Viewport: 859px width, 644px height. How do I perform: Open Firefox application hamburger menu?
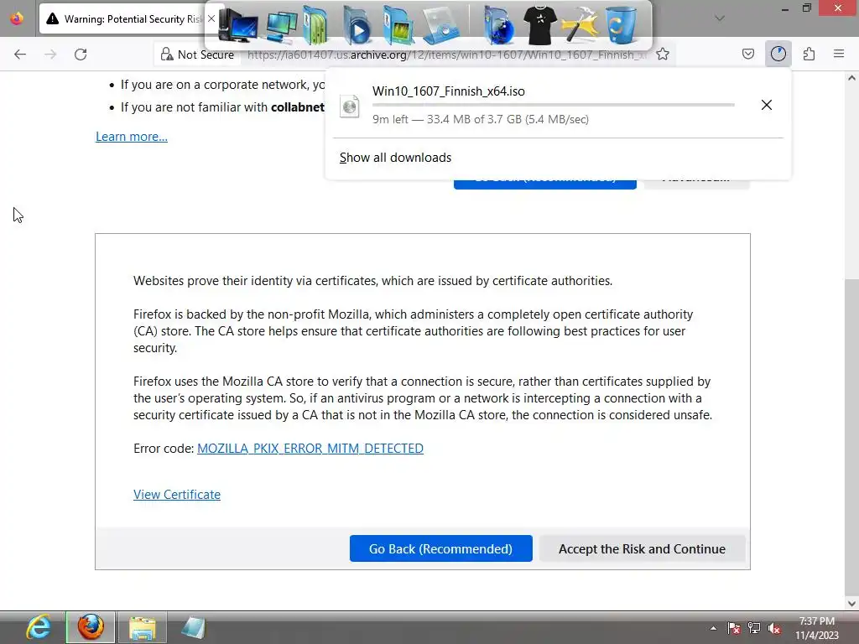tap(839, 54)
